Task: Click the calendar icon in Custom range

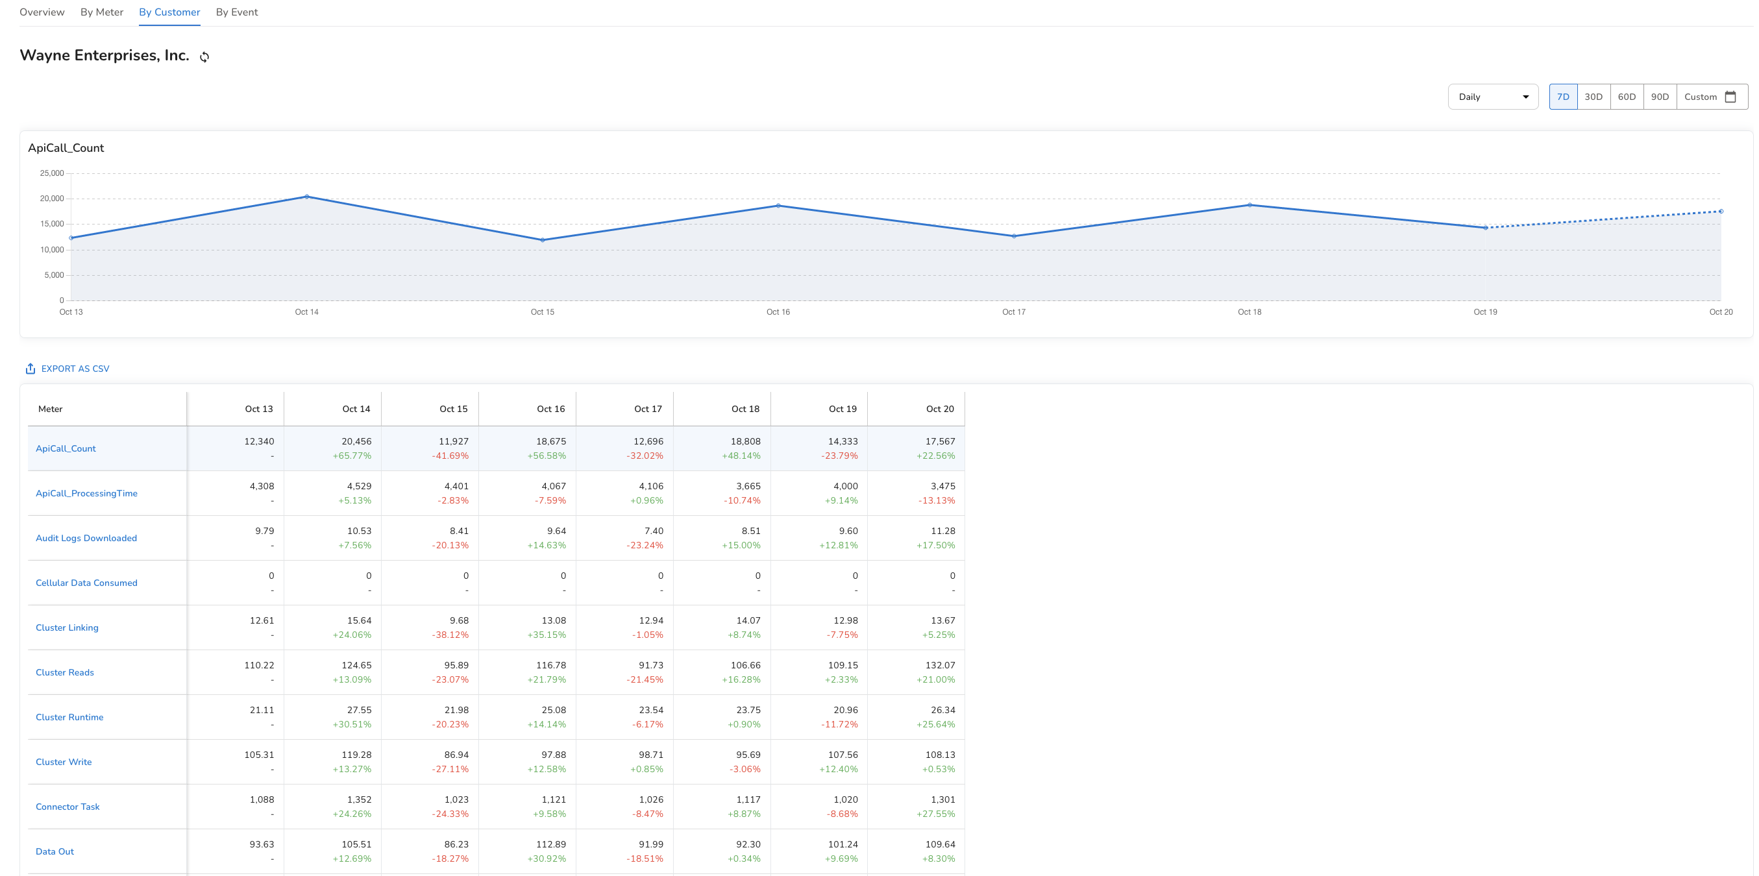Action: (1730, 97)
